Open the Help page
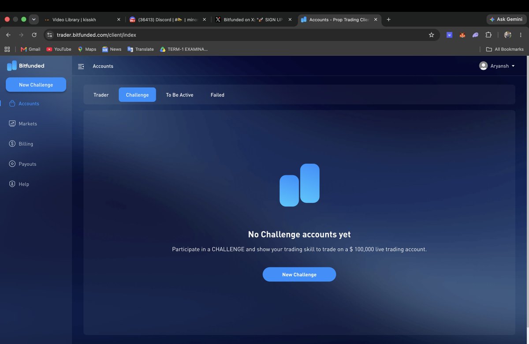 pyautogui.click(x=19, y=184)
